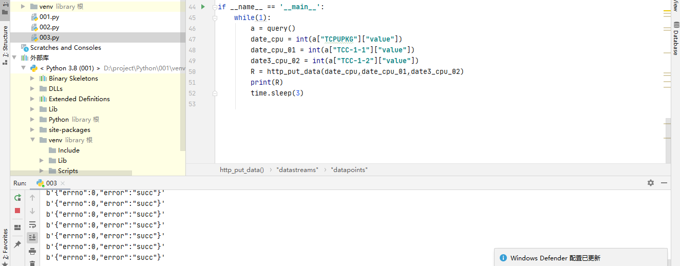
Task: Click Scratches and Consoles icon
Action: click(x=25, y=48)
